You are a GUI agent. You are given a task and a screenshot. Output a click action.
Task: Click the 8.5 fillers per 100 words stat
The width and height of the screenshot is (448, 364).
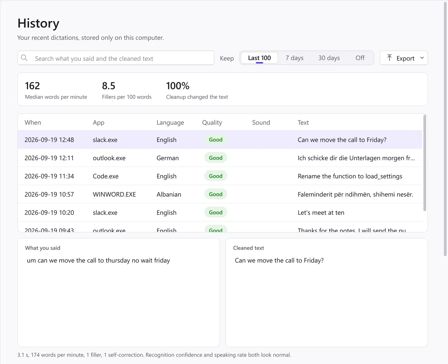(x=127, y=90)
